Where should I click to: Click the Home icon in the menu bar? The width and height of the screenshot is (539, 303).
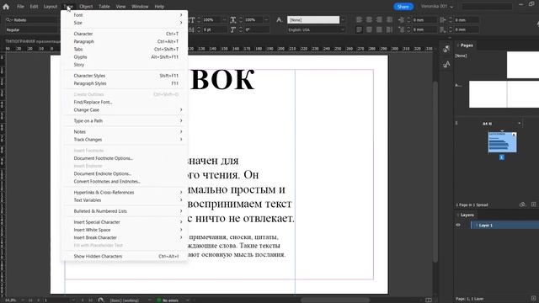point(6,7)
